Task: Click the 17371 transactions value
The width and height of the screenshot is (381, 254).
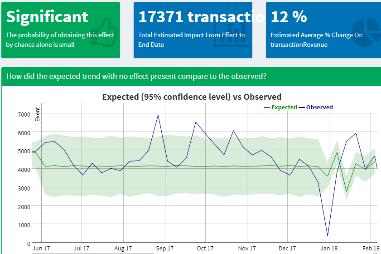Action: (201, 17)
